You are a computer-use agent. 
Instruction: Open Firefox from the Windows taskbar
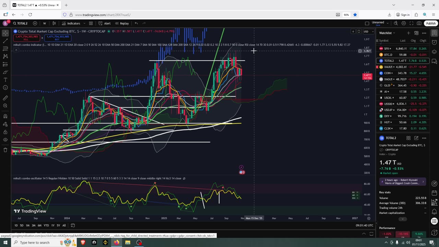click(x=117, y=243)
